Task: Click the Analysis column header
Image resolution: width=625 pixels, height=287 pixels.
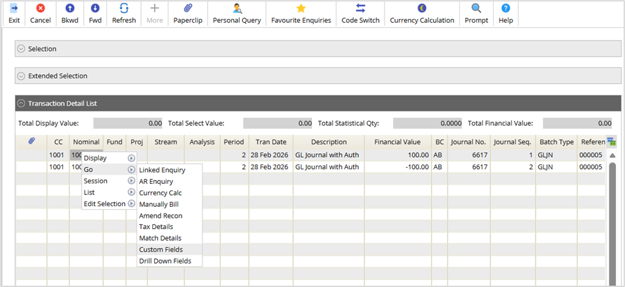Action: [202, 142]
